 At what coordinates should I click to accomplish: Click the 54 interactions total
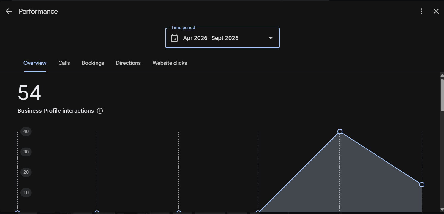click(29, 93)
